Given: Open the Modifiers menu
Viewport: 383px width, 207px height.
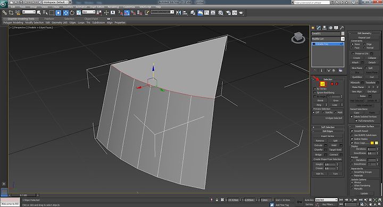Looking at the screenshot, I should [68, 7].
